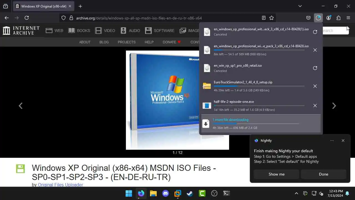This screenshot has height=200, width=355.
Task: Open the ABOUT link
Action: click(x=85, y=42)
